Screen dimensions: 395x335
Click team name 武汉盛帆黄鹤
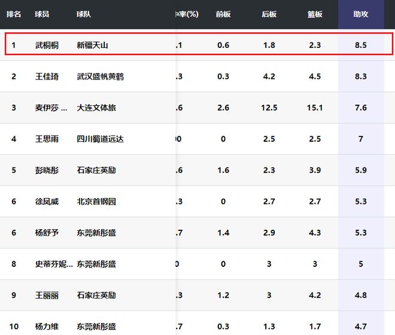pyautogui.click(x=101, y=77)
